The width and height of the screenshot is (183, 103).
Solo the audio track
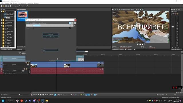coord(27,69)
